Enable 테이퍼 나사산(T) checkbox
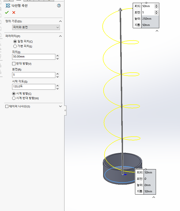 tap(7, 106)
